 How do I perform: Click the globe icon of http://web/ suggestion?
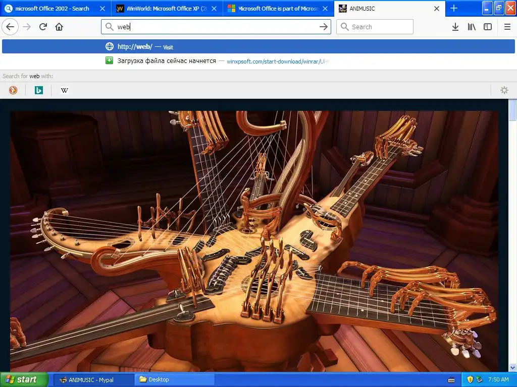point(109,46)
